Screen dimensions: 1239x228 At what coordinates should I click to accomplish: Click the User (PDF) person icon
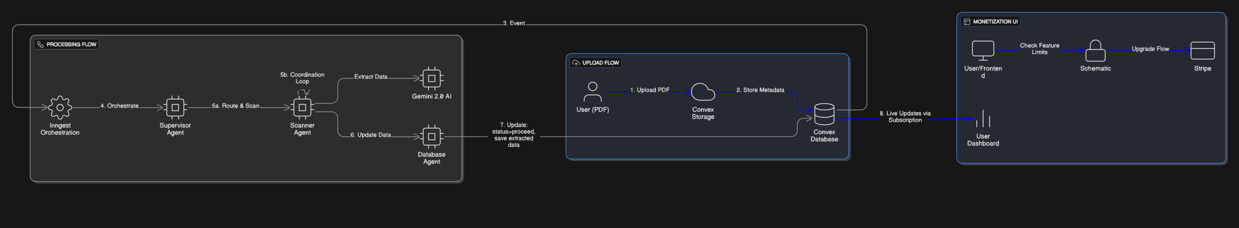592,92
